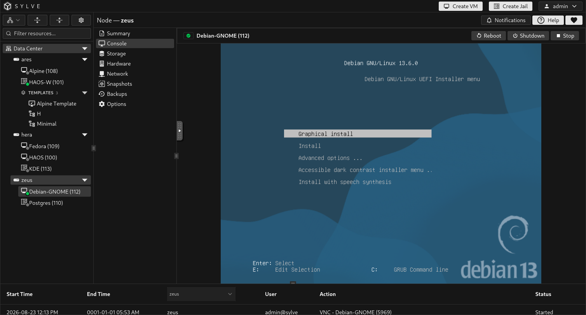Open the Storage tab
586x315 pixels.
135,54
